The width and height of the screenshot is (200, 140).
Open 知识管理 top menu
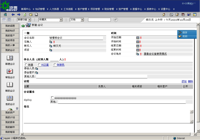pos(40,9)
